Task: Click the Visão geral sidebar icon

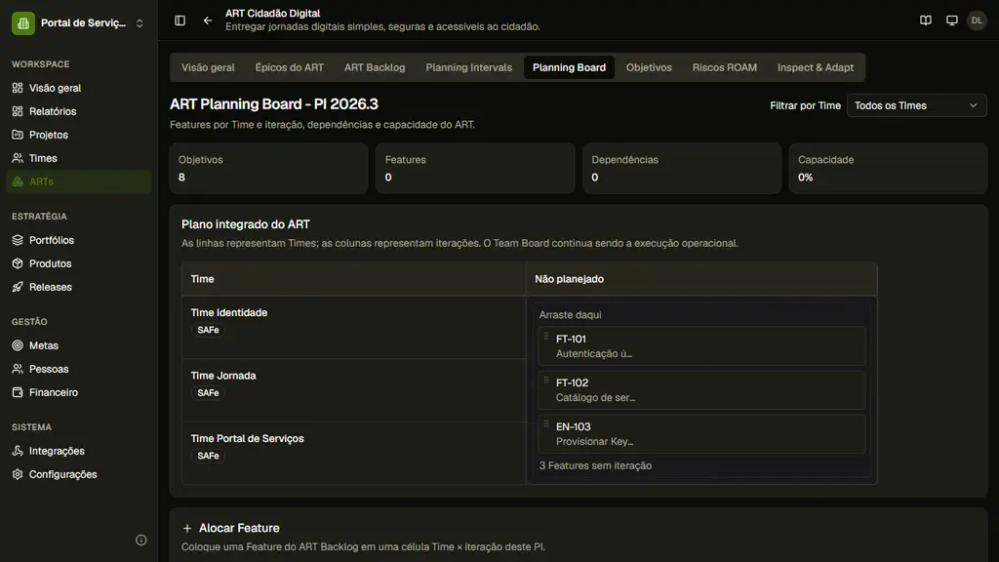Action: tap(18, 88)
